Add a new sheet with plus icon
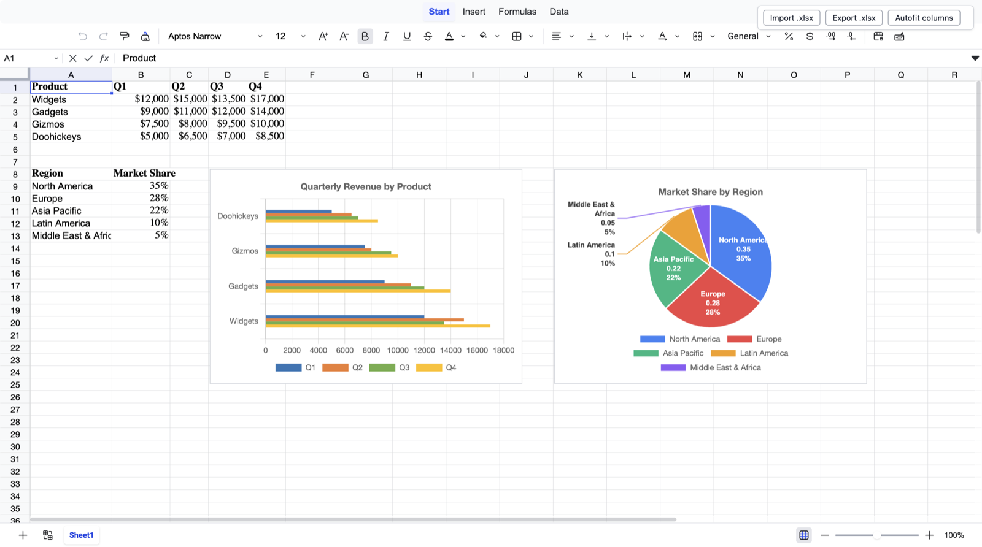This screenshot has width=982, height=547. point(23,535)
